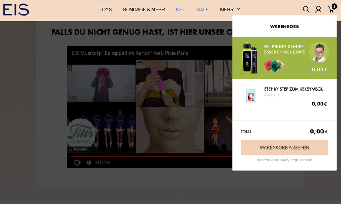Image resolution: width=341 pixels, height=204 pixels.
Task: Open the SALE section
Action: (x=203, y=10)
